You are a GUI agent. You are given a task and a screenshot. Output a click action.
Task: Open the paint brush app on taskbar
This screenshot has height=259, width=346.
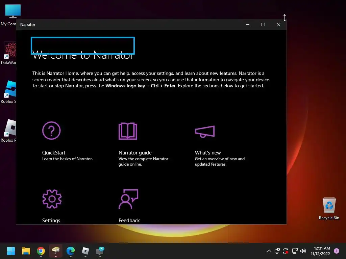56,251
